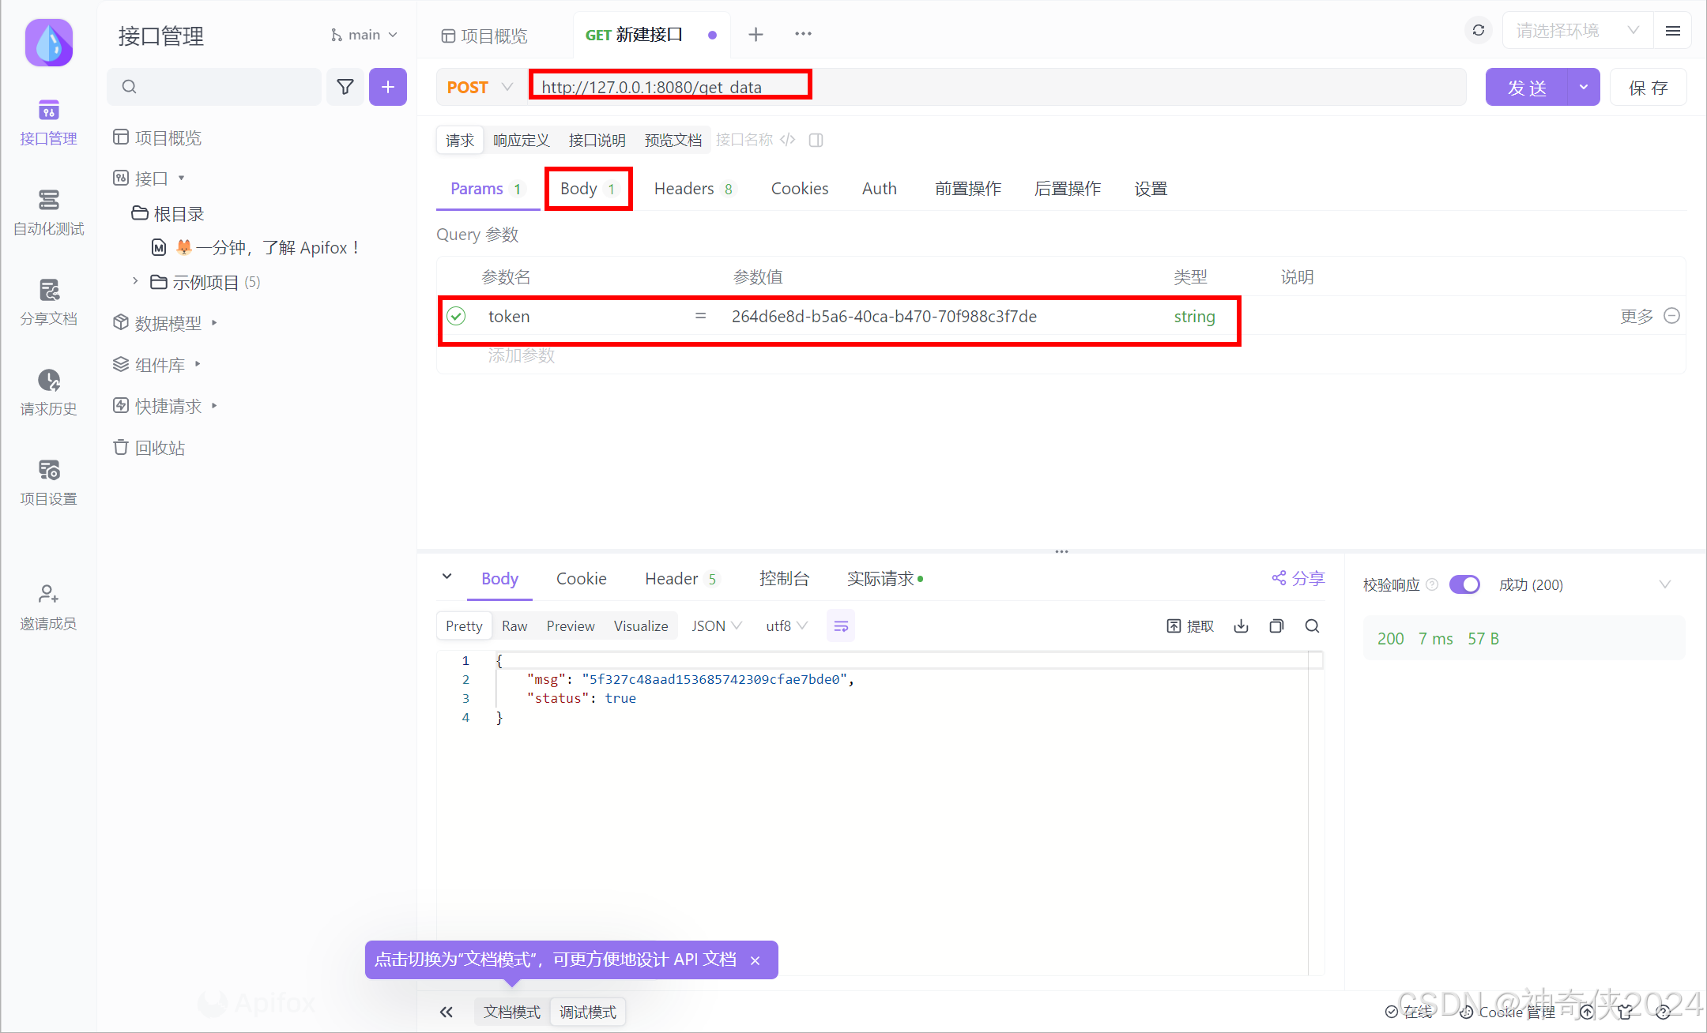Switch to the Headers request tab
1707x1033 pixels.
coord(684,189)
